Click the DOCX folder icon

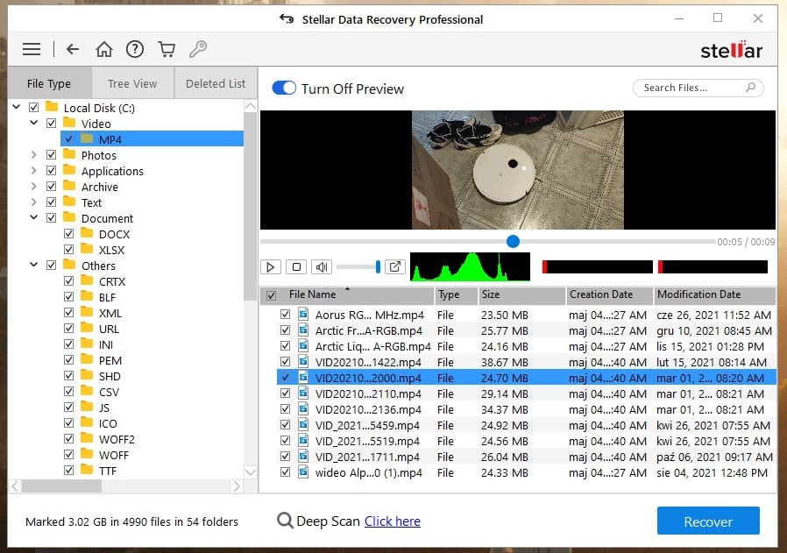click(x=87, y=233)
